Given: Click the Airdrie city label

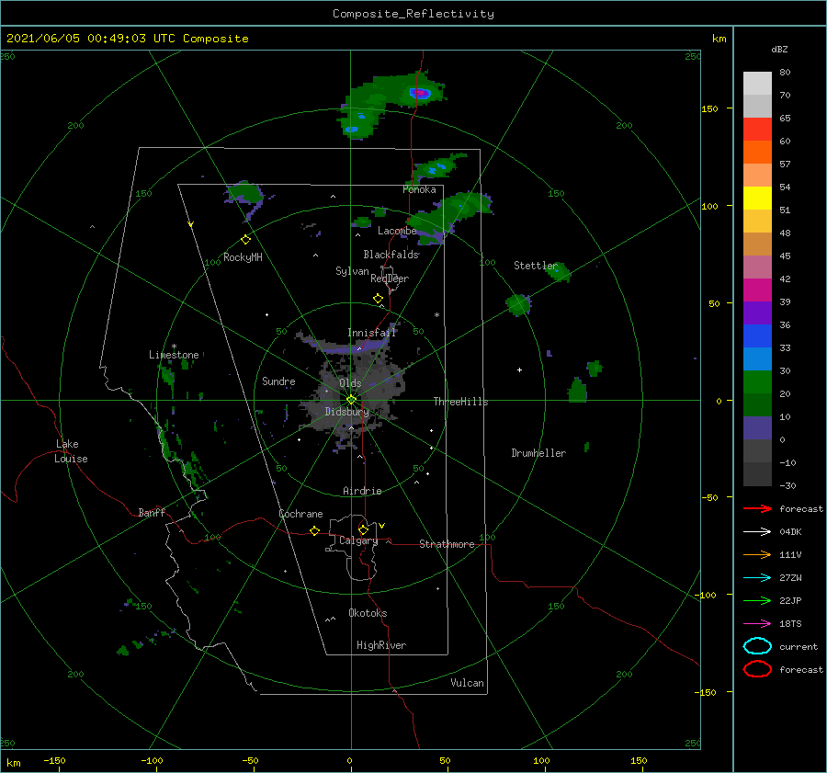Looking at the screenshot, I should tap(362, 491).
